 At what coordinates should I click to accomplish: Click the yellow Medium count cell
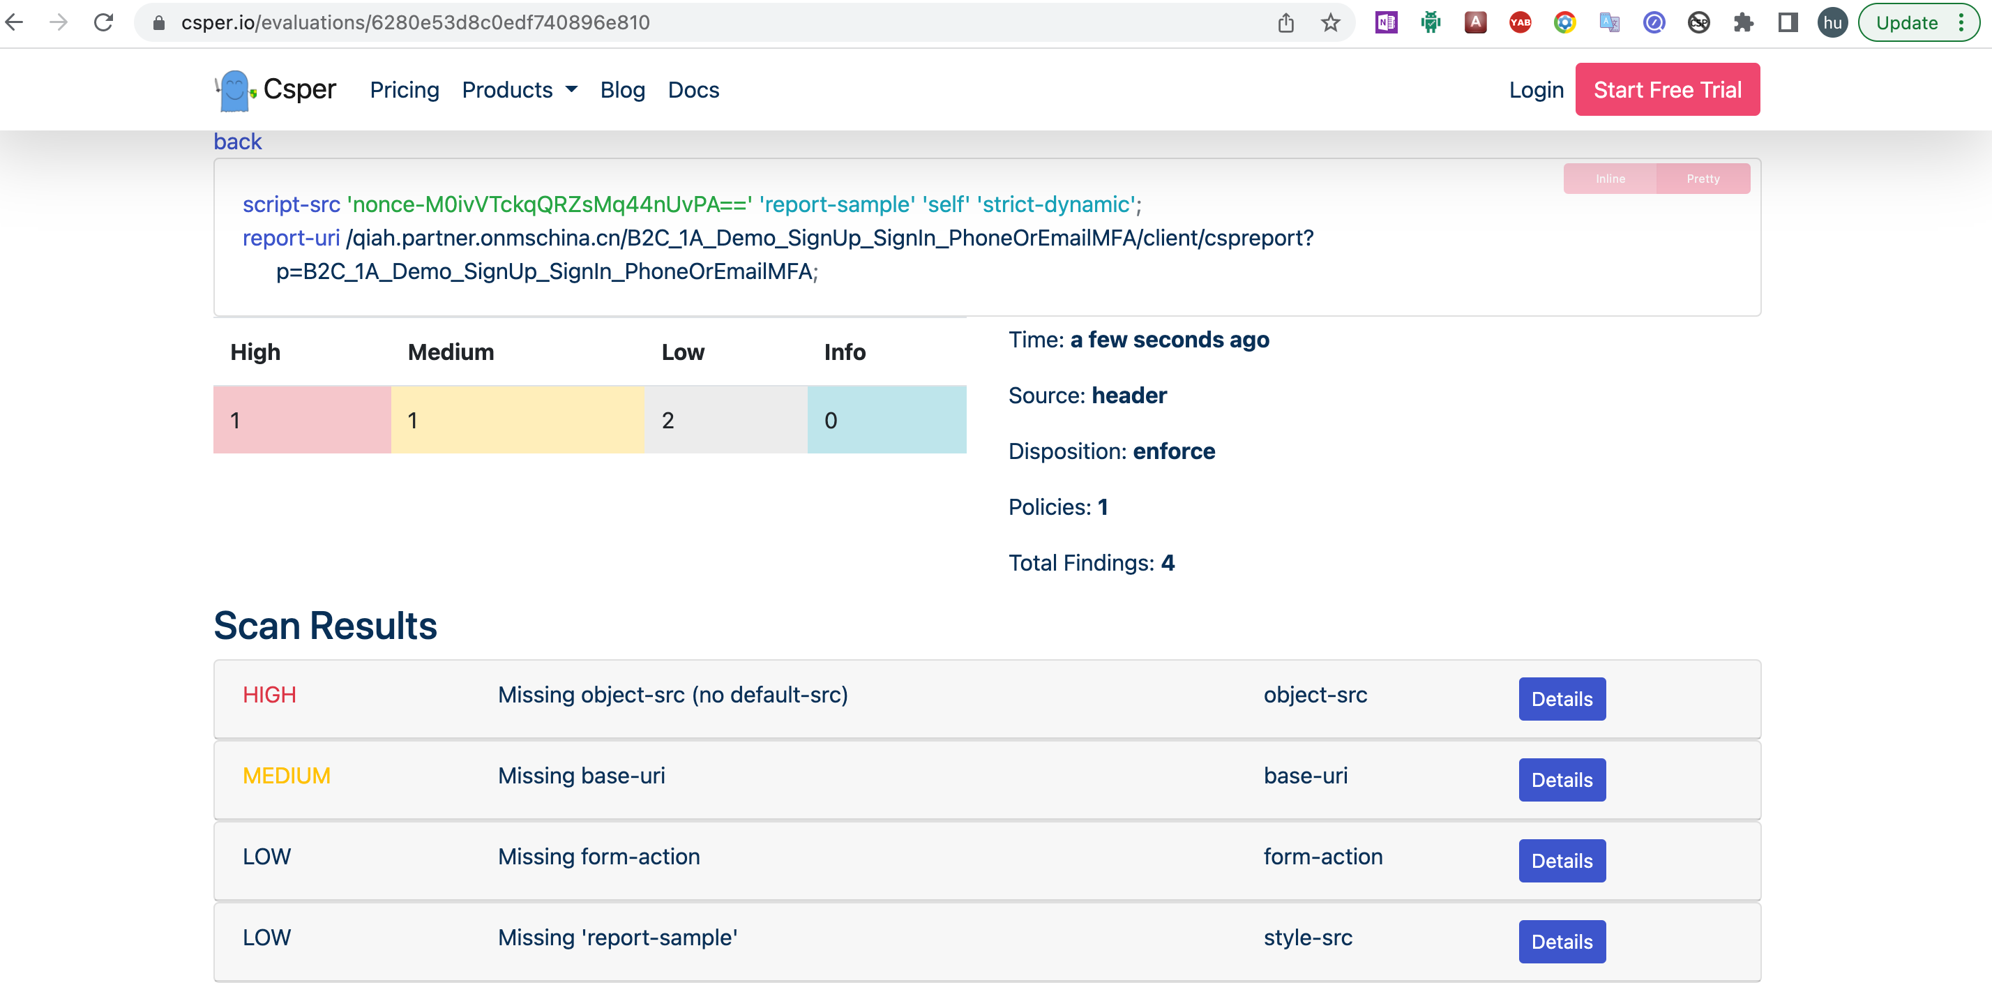[x=518, y=420]
